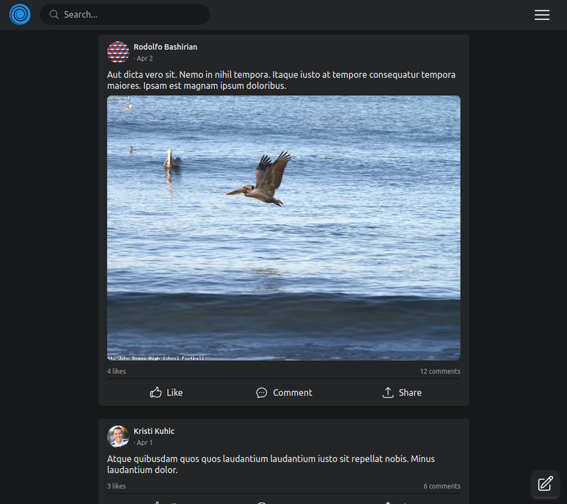Click the spiral app logo
Viewport: 567px width, 504px height.
click(20, 14)
